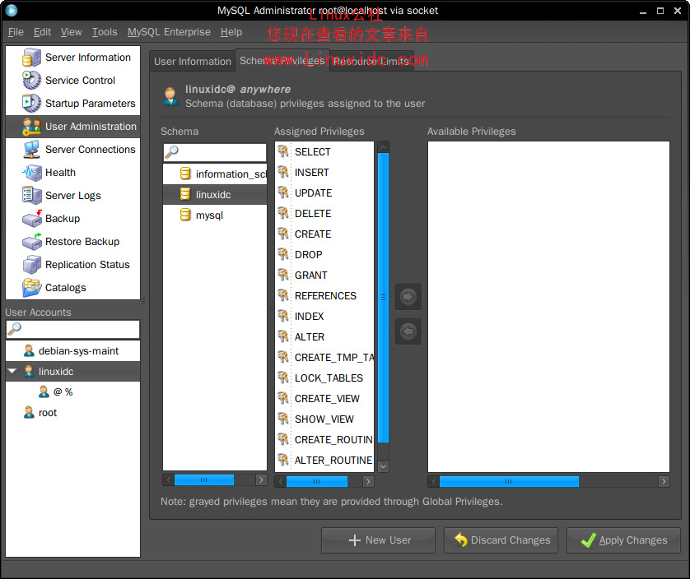Click the application logo in title bar
The width and height of the screenshot is (690, 579).
12,10
